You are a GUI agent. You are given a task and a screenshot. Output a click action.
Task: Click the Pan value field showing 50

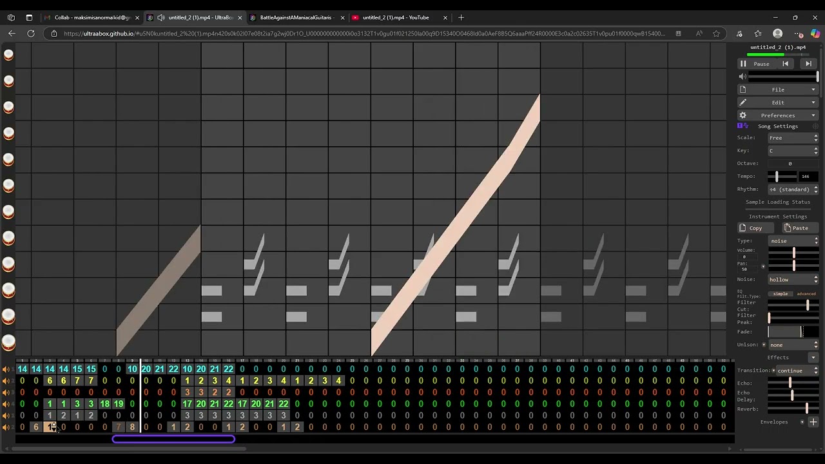tap(744, 269)
